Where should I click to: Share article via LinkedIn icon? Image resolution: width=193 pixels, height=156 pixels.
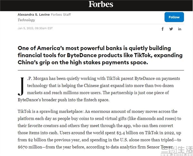(x=179, y=29)
